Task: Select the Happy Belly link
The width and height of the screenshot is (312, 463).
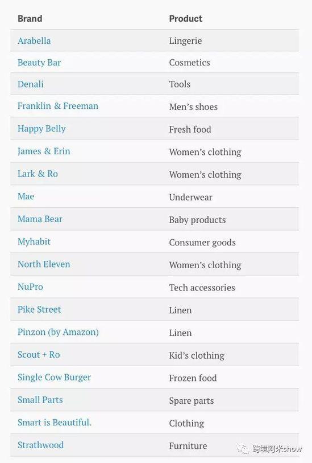Action: pos(41,129)
